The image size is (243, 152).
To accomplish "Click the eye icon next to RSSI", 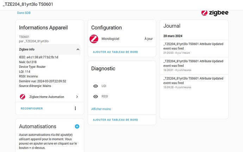I will [x=95, y=97].
